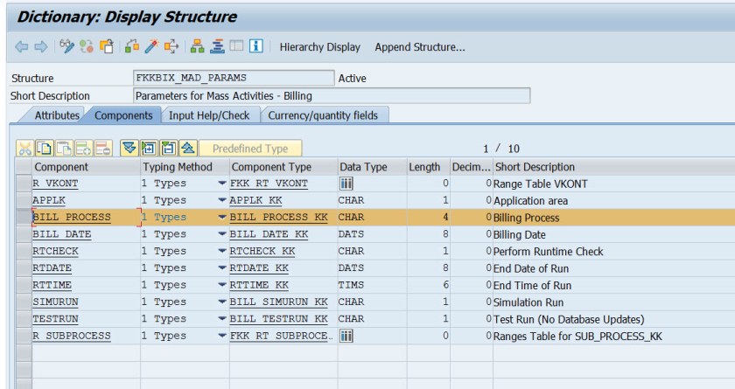
Task: Open Typing Method dropdown for RTCHECK row
Action: coord(223,251)
